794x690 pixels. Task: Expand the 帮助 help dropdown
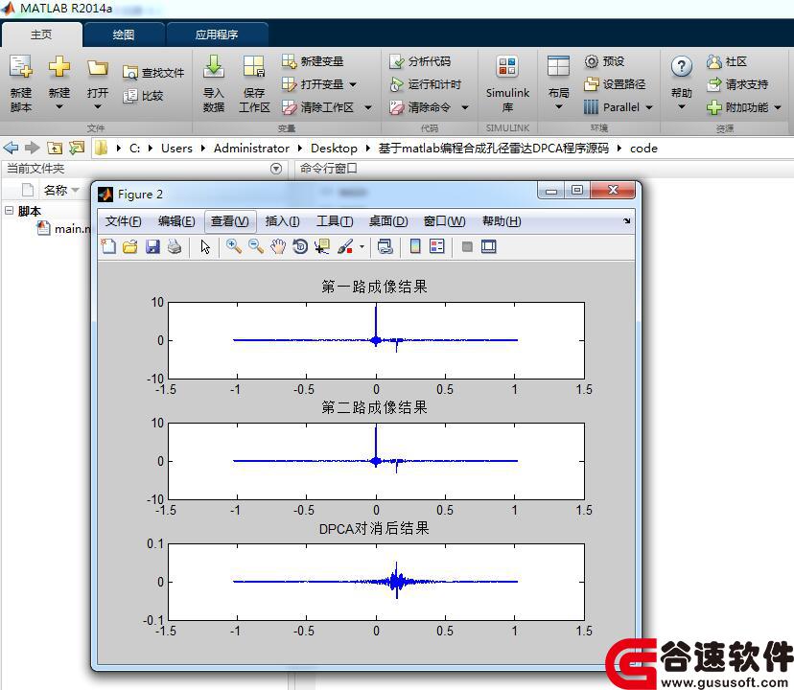click(682, 106)
